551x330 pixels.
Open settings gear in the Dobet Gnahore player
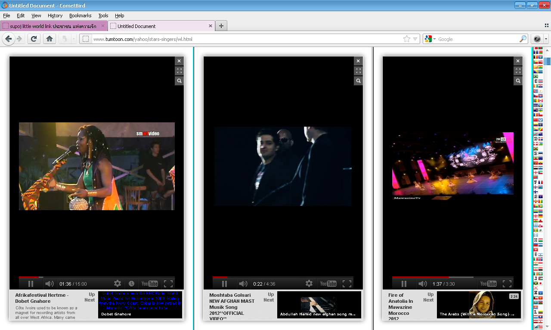pyautogui.click(x=118, y=283)
